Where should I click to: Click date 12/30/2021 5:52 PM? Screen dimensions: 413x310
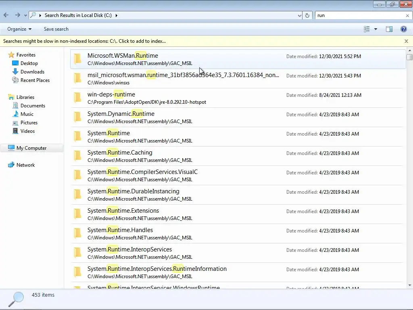[x=340, y=57]
